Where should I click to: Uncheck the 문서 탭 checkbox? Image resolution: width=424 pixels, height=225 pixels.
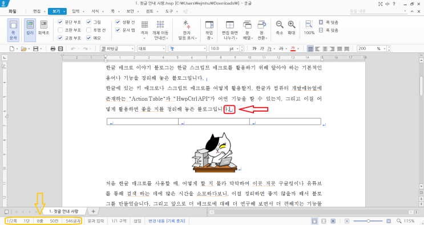118,30
